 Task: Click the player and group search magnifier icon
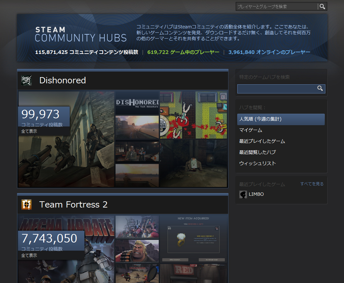pos(322,7)
